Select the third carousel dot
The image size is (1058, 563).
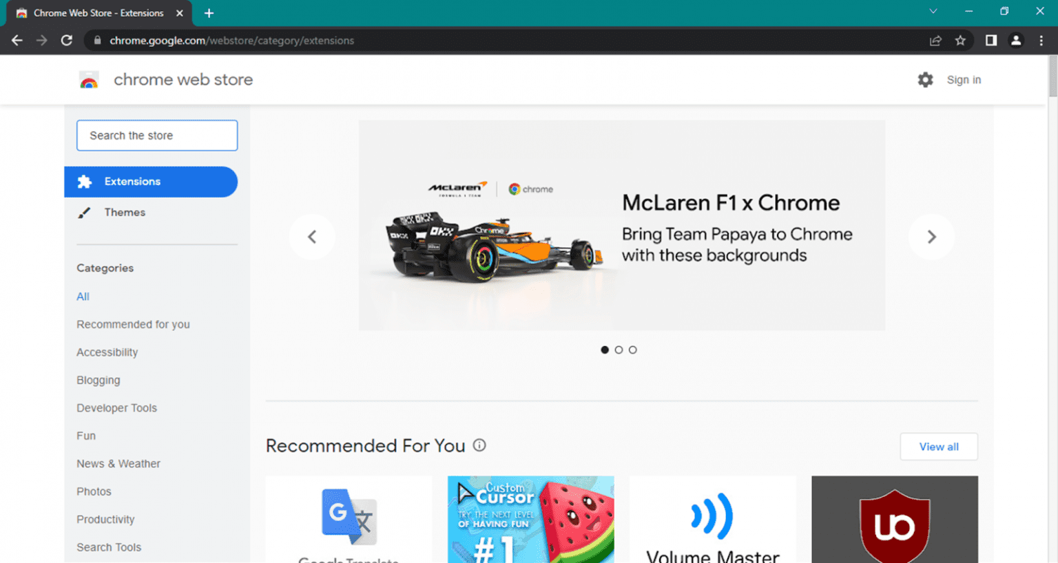632,350
